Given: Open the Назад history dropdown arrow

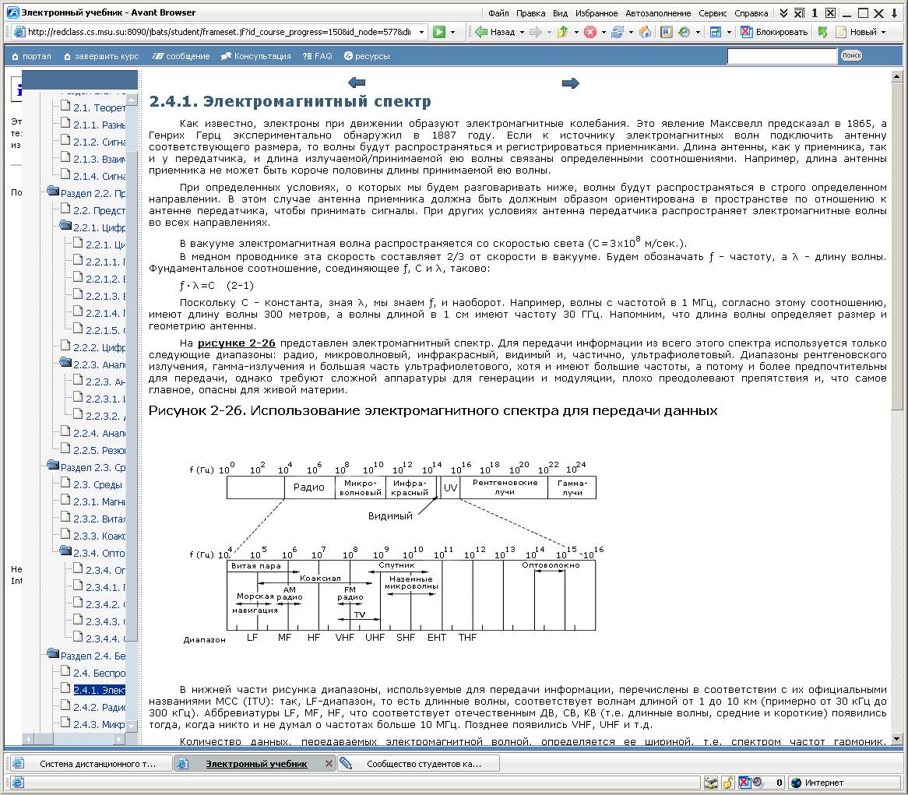Looking at the screenshot, I should pyautogui.click(x=522, y=32).
